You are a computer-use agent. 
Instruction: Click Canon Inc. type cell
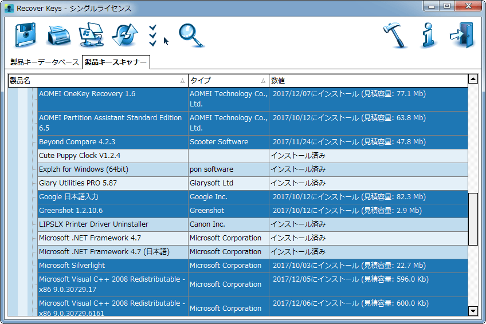[229, 224]
